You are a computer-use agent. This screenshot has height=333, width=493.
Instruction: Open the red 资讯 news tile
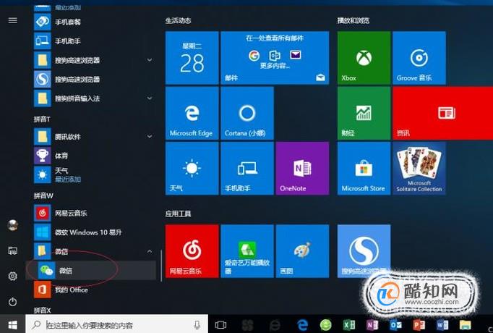tap(442, 114)
